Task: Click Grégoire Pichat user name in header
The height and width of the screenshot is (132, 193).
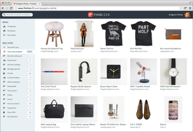Action: [x=176, y=15]
